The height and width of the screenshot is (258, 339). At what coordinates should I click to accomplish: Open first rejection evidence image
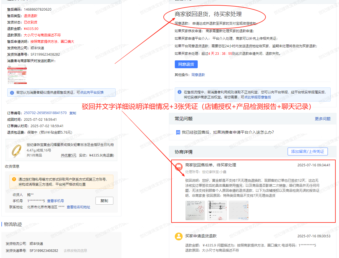click(195, 210)
